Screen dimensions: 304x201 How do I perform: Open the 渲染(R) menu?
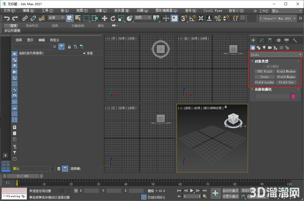coord(191,10)
